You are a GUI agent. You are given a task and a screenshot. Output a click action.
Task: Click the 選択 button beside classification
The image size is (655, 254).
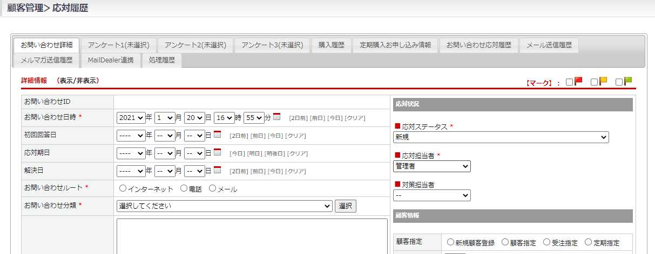pyautogui.click(x=346, y=206)
